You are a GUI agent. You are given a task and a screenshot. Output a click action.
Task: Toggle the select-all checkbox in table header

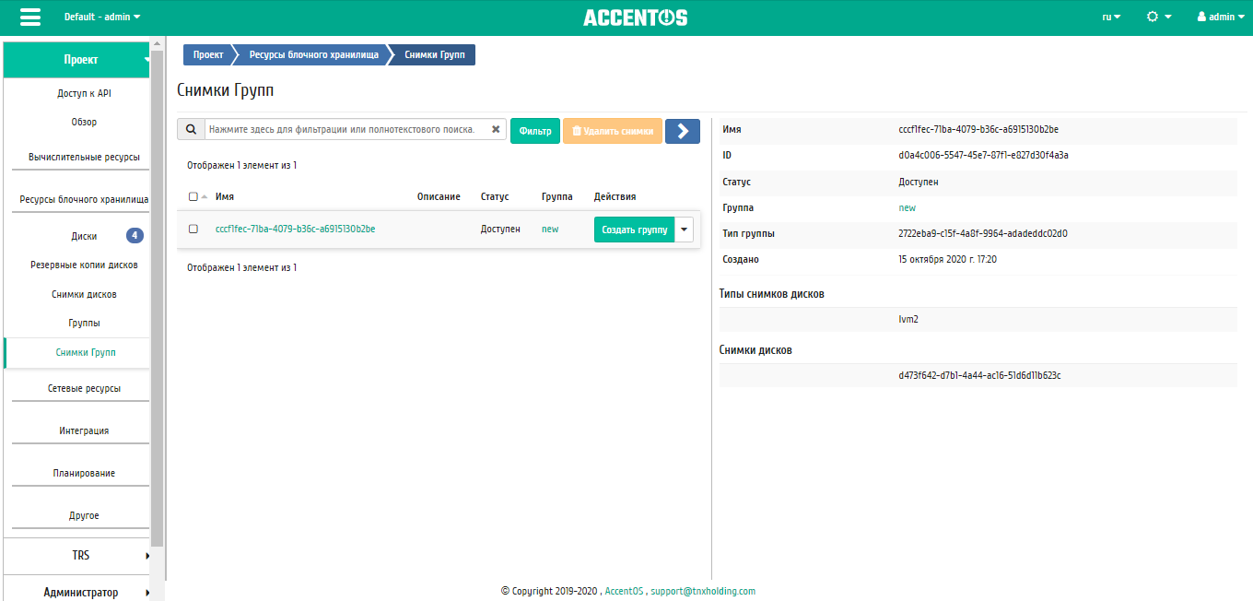click(193, 196)
